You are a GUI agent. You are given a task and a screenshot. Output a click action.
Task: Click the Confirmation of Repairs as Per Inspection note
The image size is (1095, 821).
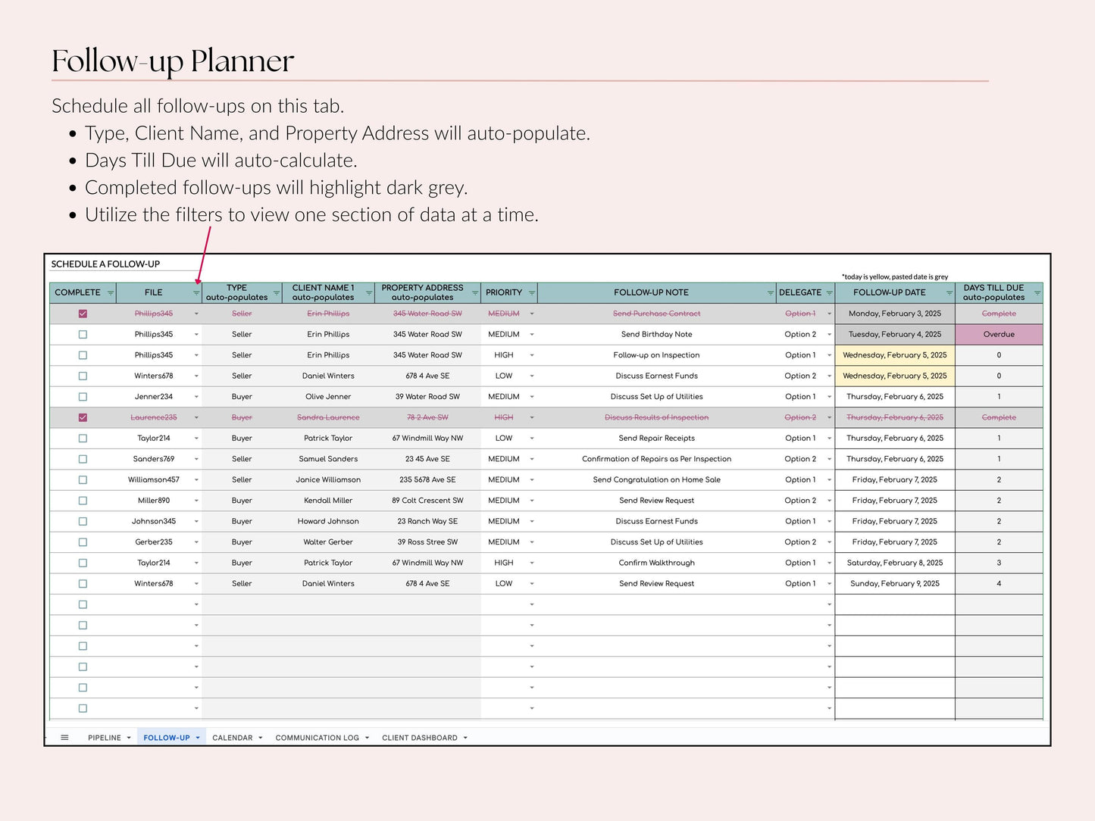tap(657, 459)
